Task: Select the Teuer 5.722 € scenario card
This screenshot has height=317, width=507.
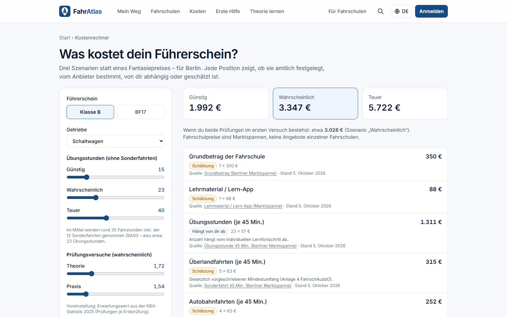Action: click(x=405, y=104)
